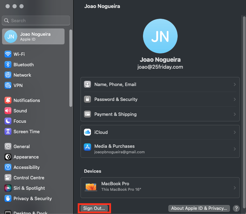Viewport: 246px width, 214px height.
Task: Expand the iCloud row chevron
Action: click(x=235, y=132)
